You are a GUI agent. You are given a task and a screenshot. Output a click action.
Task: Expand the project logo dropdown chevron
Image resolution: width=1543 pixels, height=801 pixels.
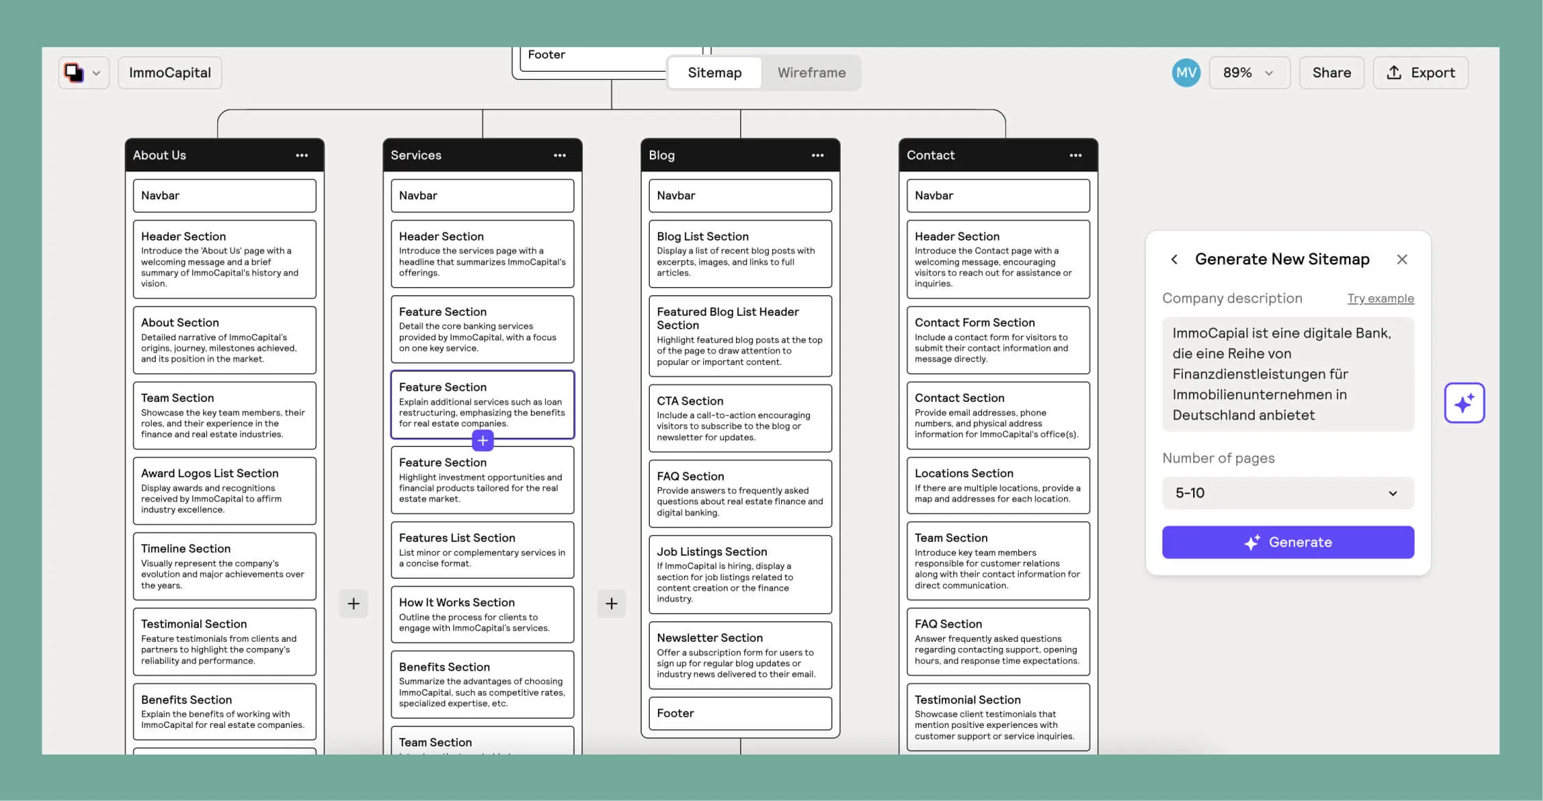97,72
